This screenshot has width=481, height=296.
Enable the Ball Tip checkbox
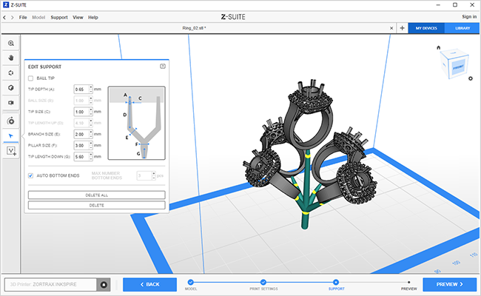(30, 78)
